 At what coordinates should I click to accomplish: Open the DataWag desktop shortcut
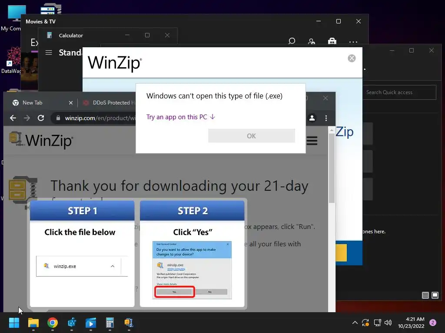pos(11,60)
